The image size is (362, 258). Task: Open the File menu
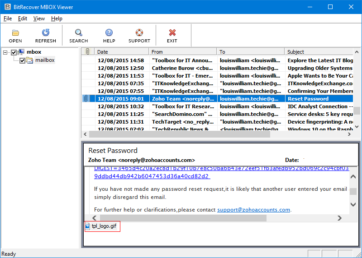[8, 18]
